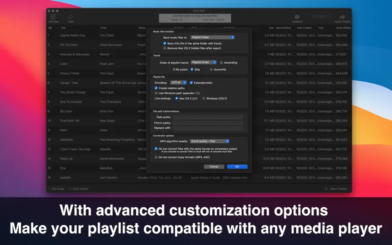Viewport: 392px width, 245px height.
Task: Open the Order of playlist tracks dropdown
Action: pos(204,62)
